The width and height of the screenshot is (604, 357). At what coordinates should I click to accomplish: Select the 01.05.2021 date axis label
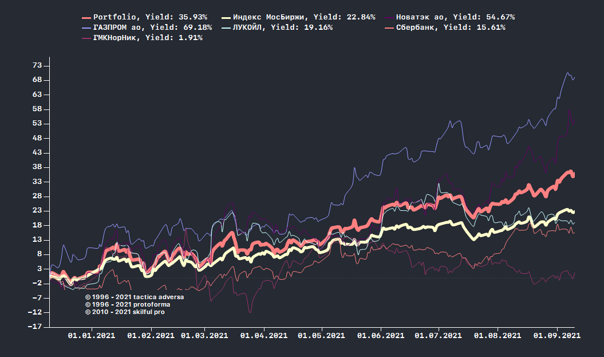tap(322, 336)
